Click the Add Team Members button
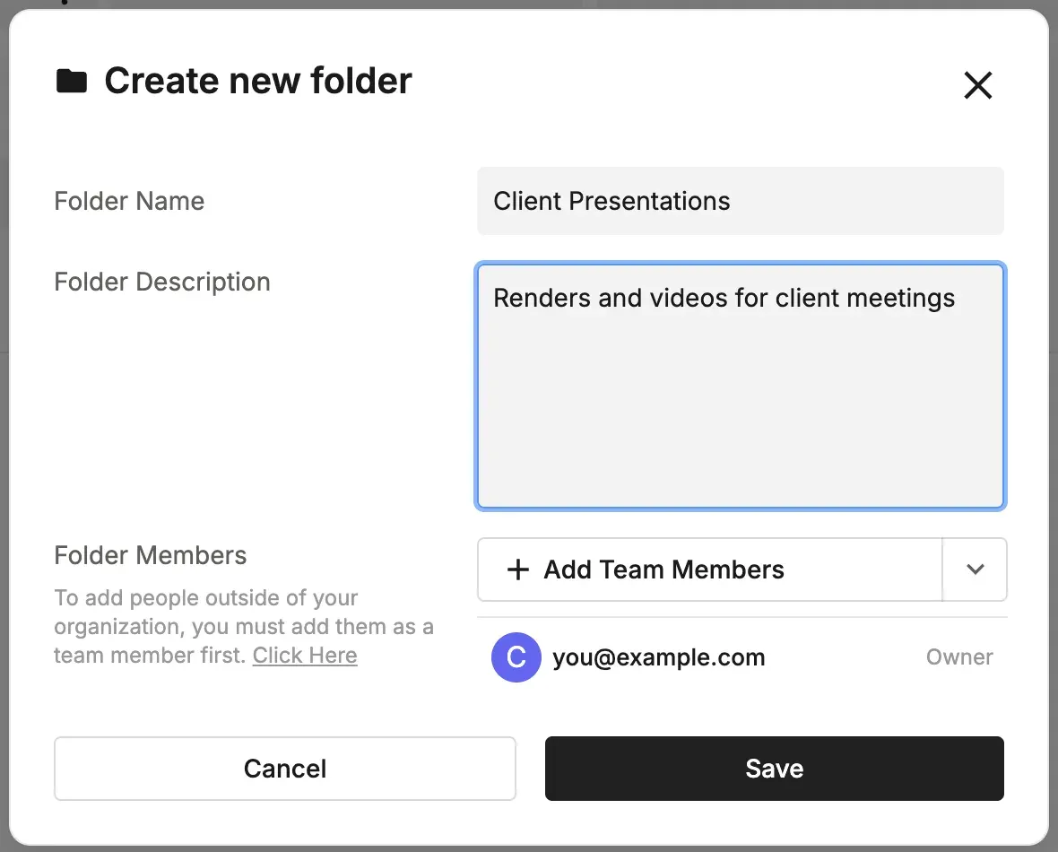The height and width of the screenshot is (852, 1058). pyautogui.click(x=710, y=569)
